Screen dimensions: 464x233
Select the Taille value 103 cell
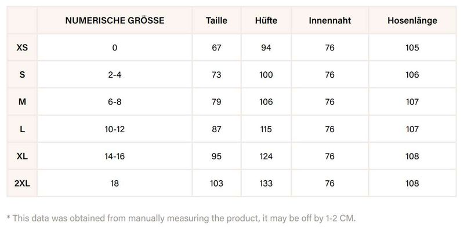(216, 184)
